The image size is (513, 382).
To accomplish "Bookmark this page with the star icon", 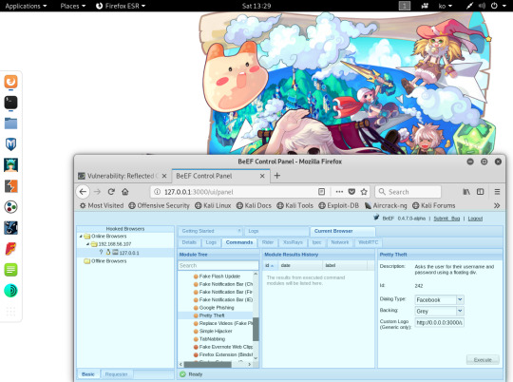I will (x=364, y=192).
